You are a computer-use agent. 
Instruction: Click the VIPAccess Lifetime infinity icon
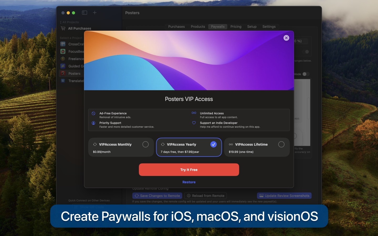pos(231,144)
